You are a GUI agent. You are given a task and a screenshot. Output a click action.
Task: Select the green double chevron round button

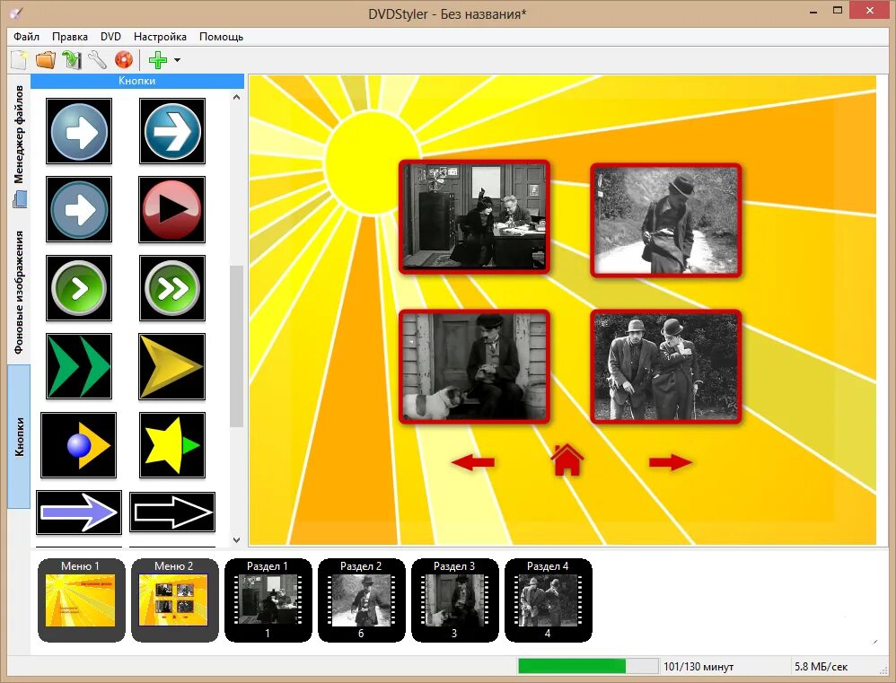point(172,288)
